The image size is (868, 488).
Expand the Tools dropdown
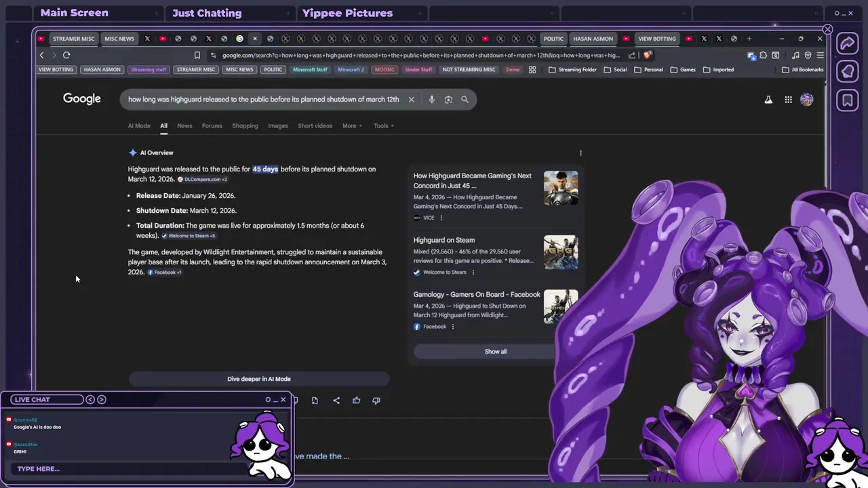point(384,125)
